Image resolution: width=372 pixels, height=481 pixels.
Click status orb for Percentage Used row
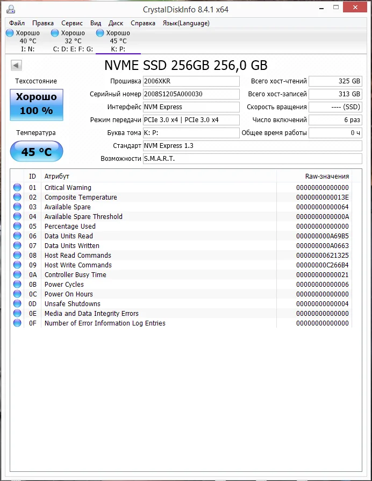(17, 226)
